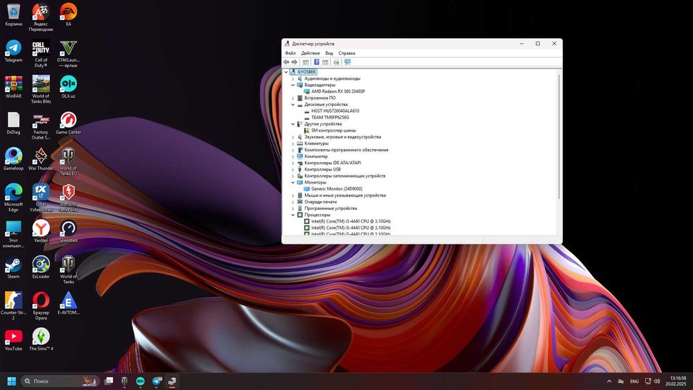Viewport: 693px width, 390px height.
Task: Click the Windows Start button
Action: point(11,381)
